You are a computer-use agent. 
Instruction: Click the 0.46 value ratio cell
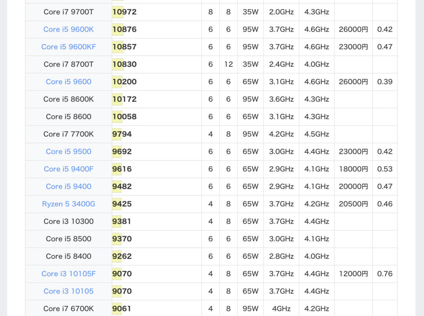pyautogui.click(x=385, y=204)
